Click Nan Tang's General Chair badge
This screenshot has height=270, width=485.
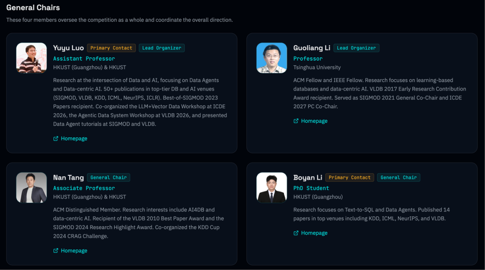point(109,178)
